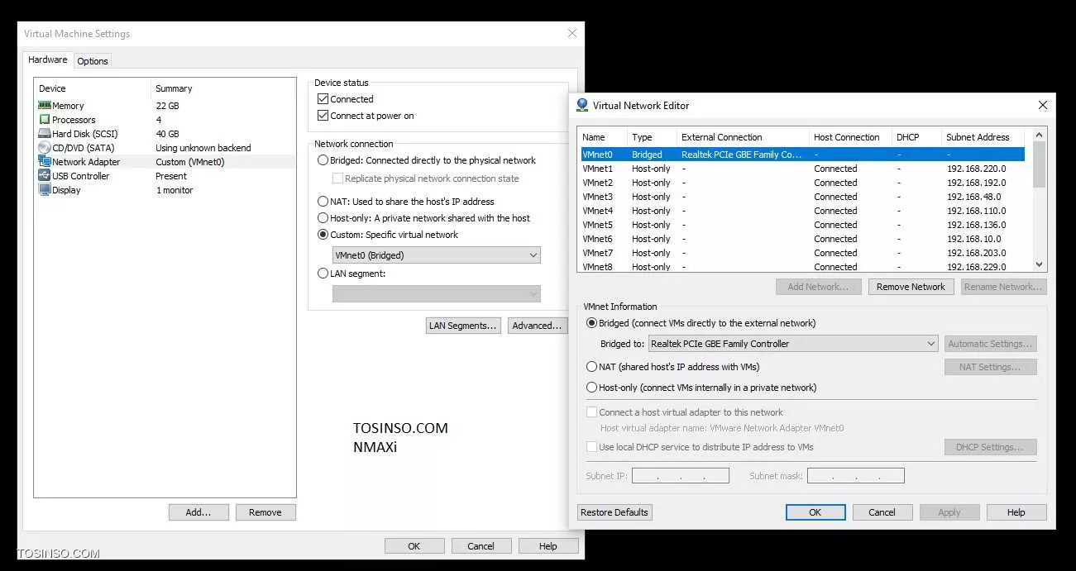Viewport: 1076px width, 571px height.
Task: Open LAN Segments... dialog
Action: coord(463,326)
